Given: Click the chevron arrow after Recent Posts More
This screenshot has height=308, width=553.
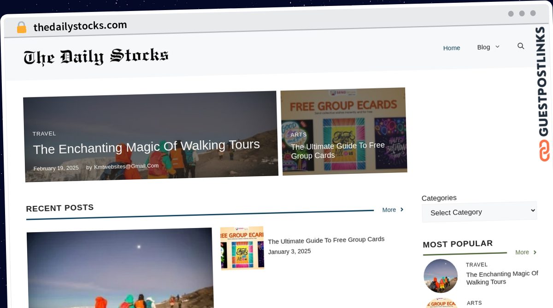Looking at the screenshot, I should click(x=402, y=210).
